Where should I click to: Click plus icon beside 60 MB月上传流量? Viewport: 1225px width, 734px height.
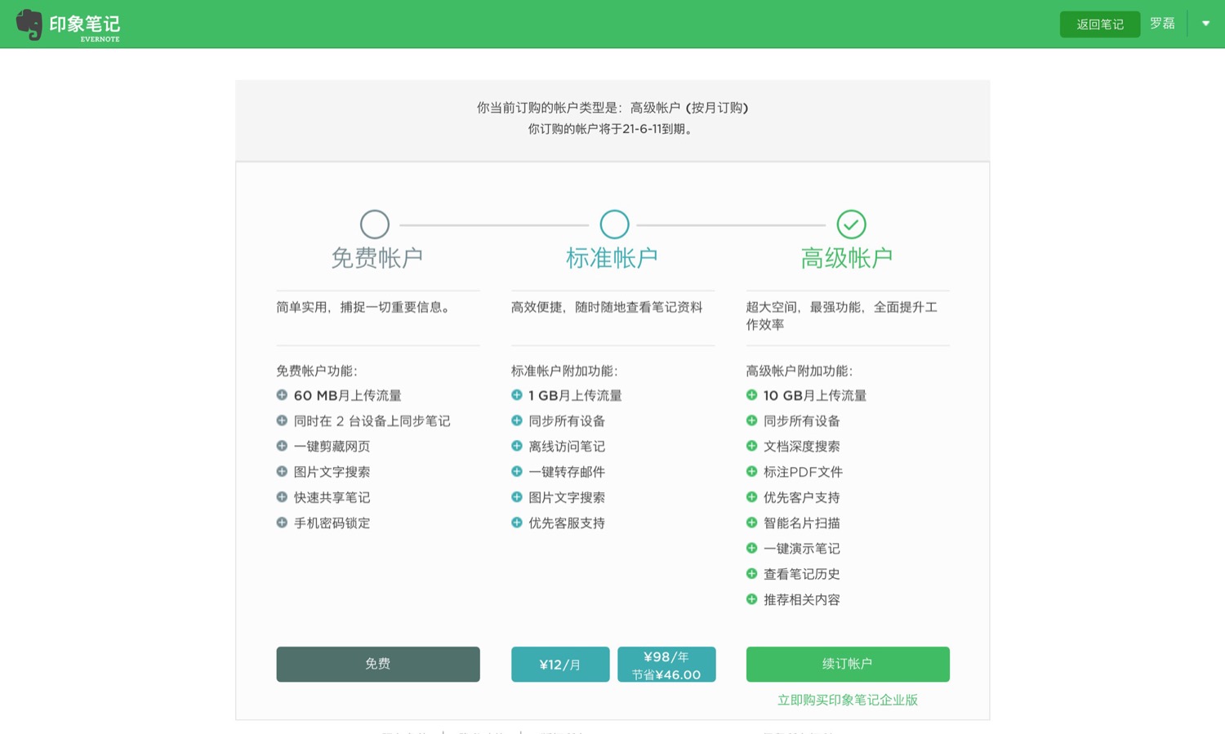pos(282,395)
